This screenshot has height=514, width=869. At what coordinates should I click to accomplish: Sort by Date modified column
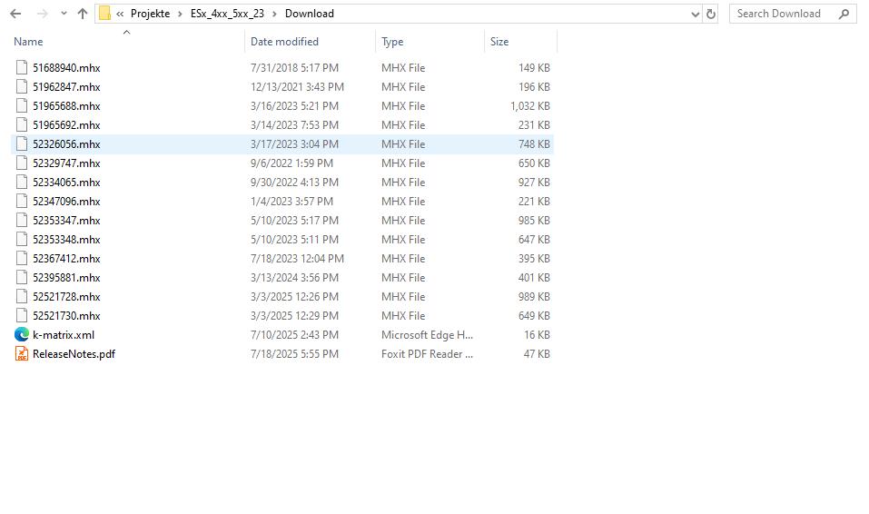tap(284, 42)
